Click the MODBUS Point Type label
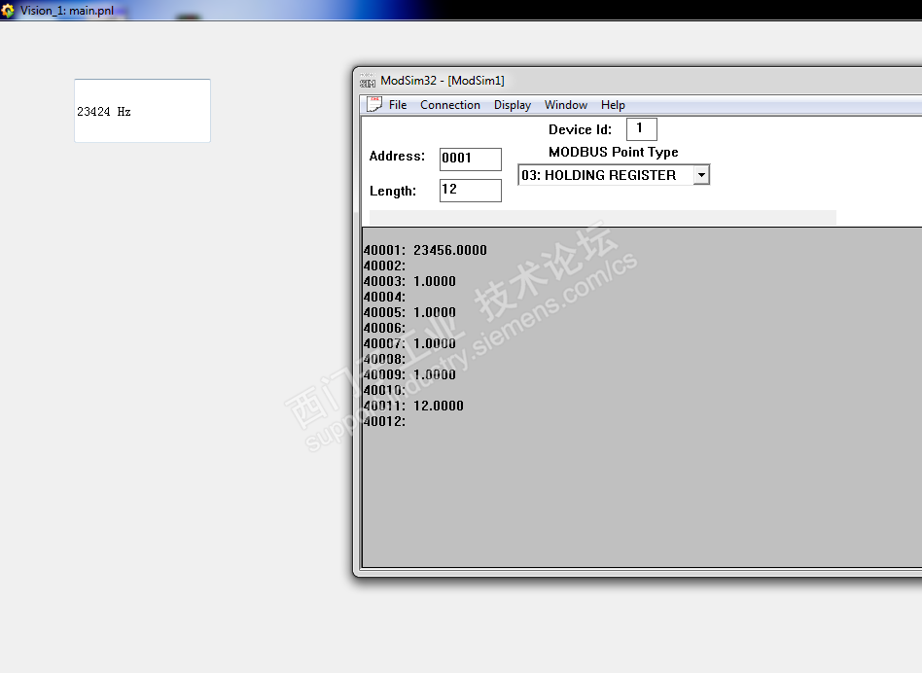922x673 pixels. coord(614,153)
